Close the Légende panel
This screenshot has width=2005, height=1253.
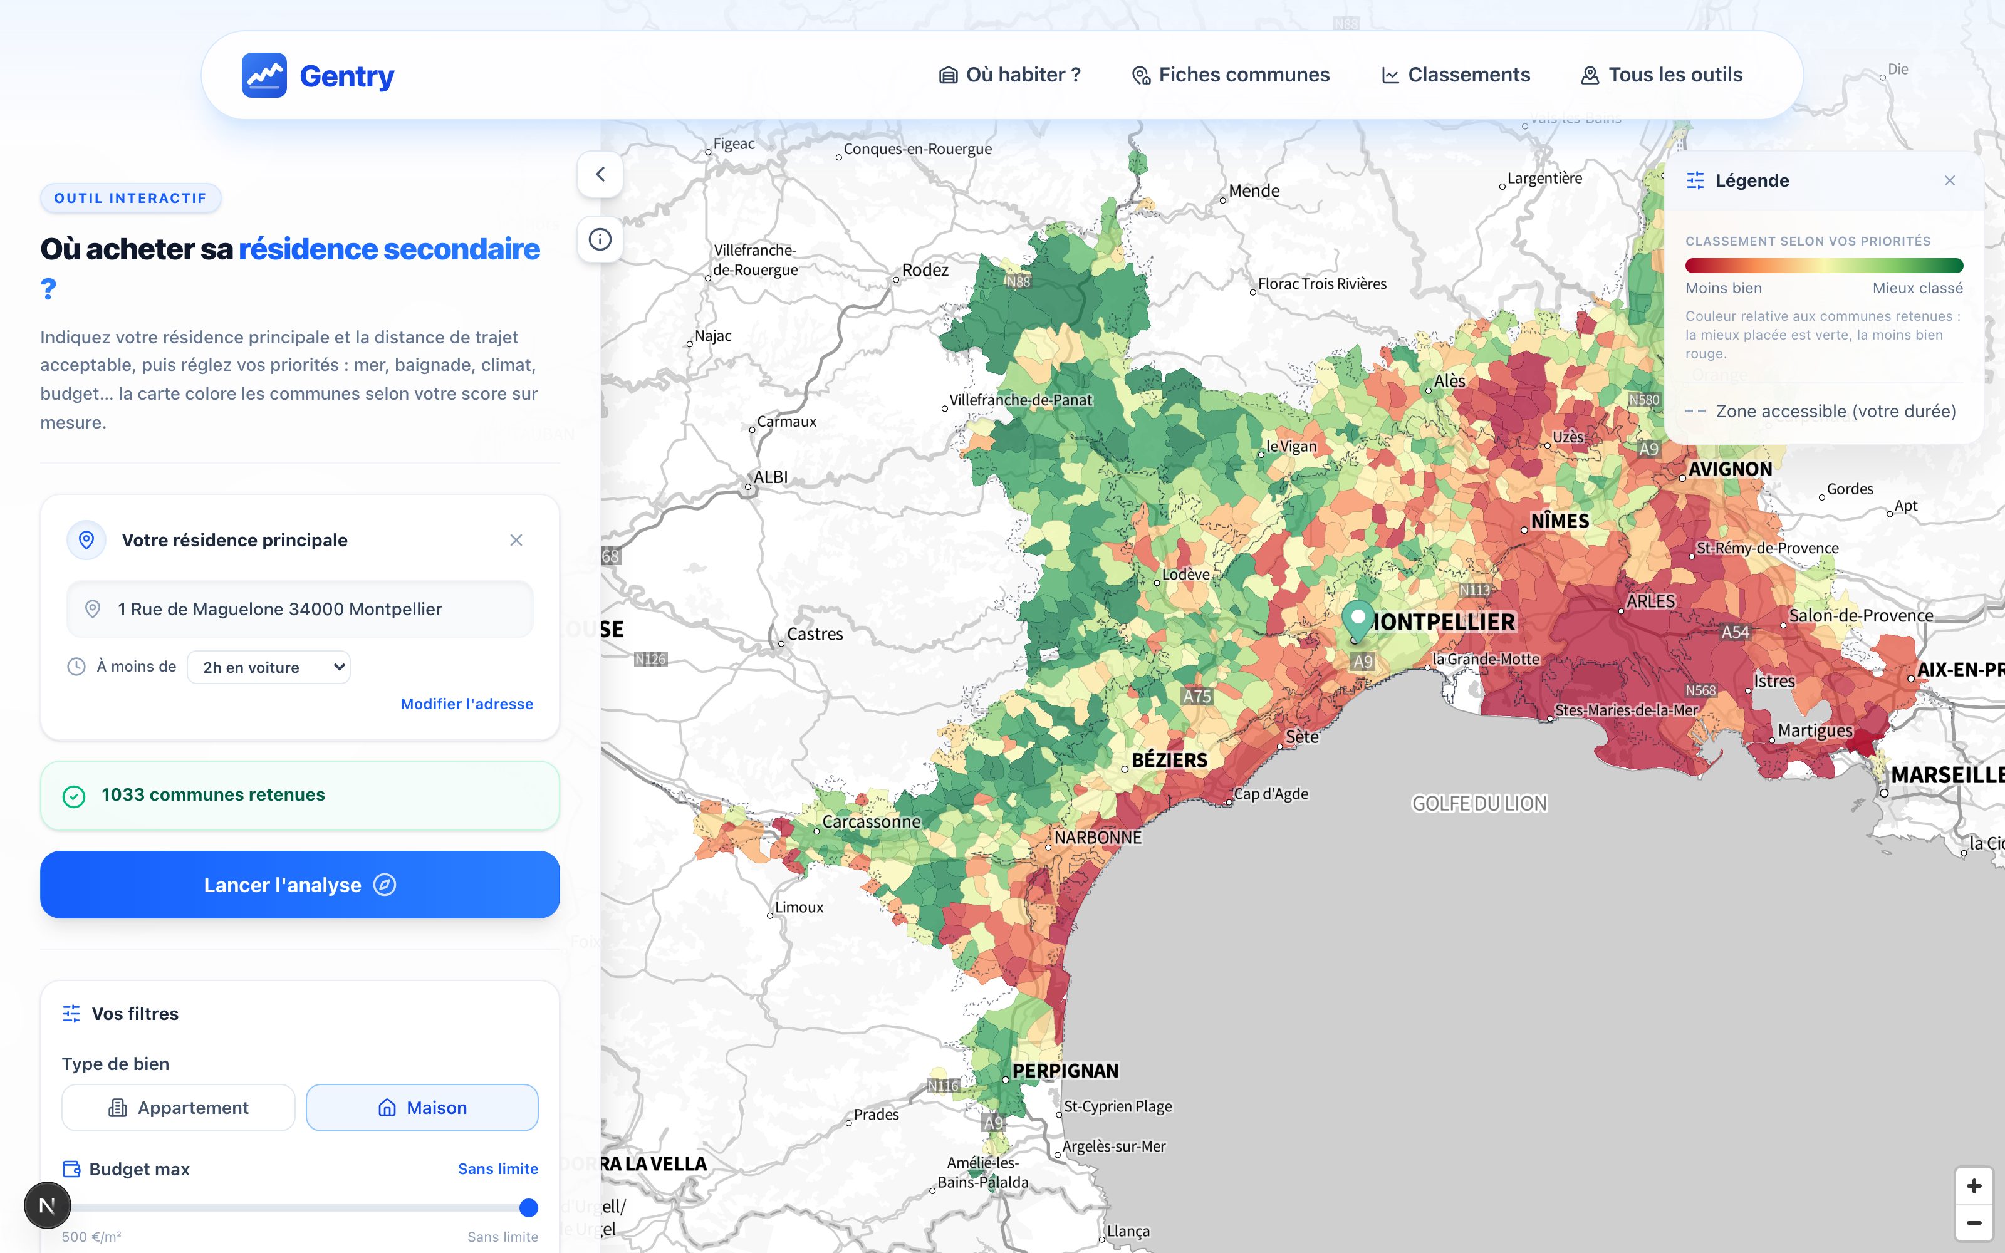(1949, 180)
